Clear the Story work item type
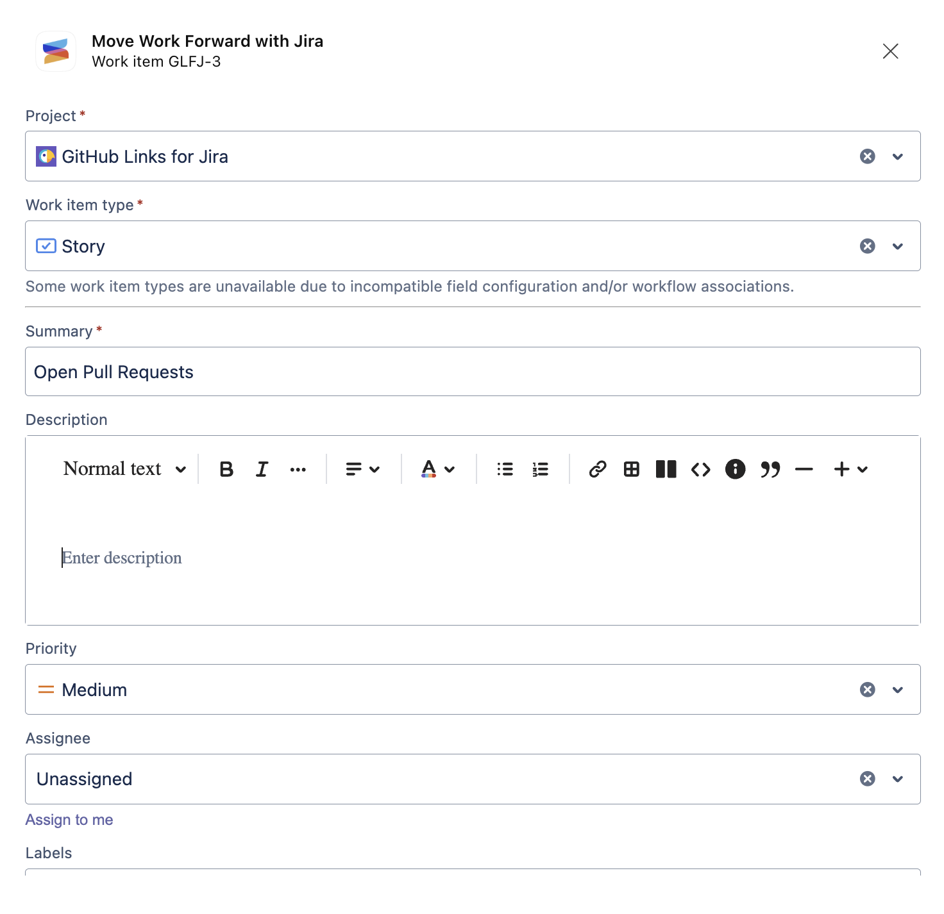Screen dimensions: 944x914 tap(868, 246)
